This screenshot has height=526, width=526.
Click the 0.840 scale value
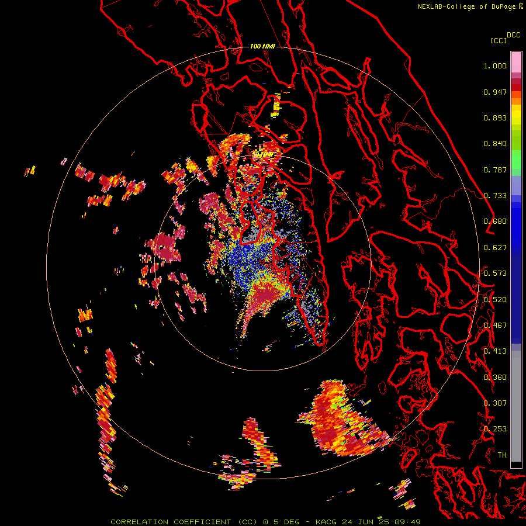click(x=495, y=144)
